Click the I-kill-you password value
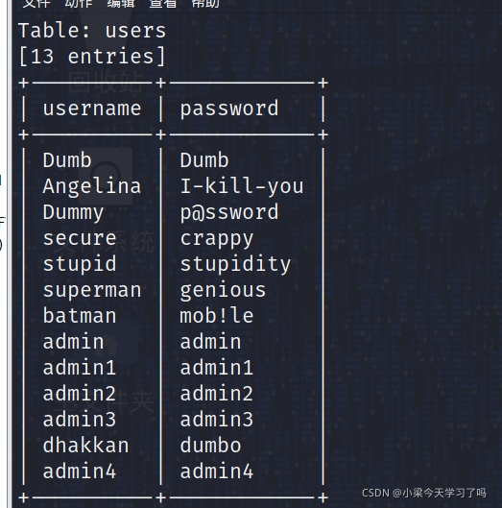This screenshot has height=508, width=502. (x=242, y=186)
